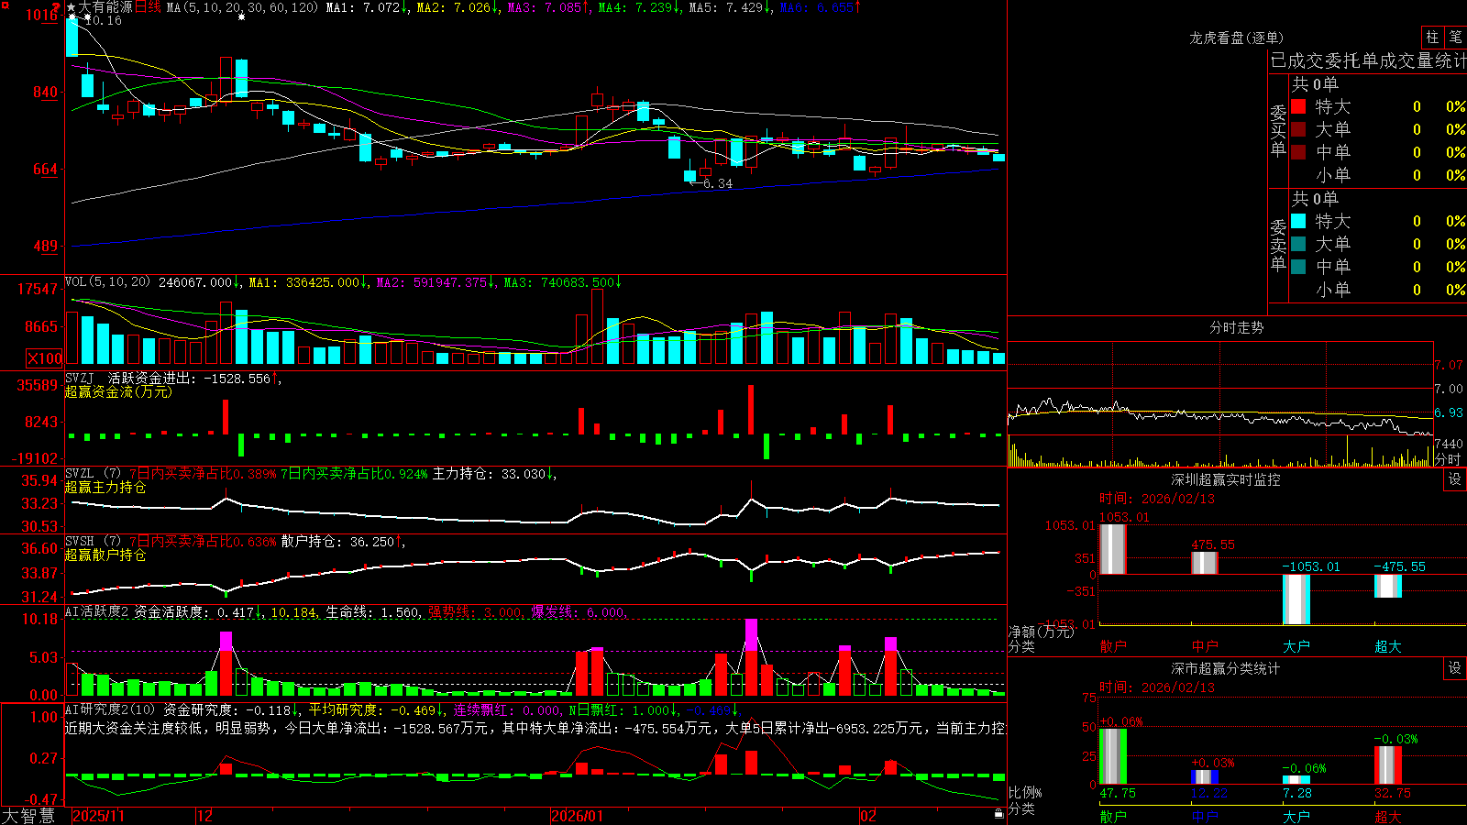The width and height of the screenshot is (1467, 825).
Task: Click the teal 大单 sell order swatch
Action: tap(1298, 244)
